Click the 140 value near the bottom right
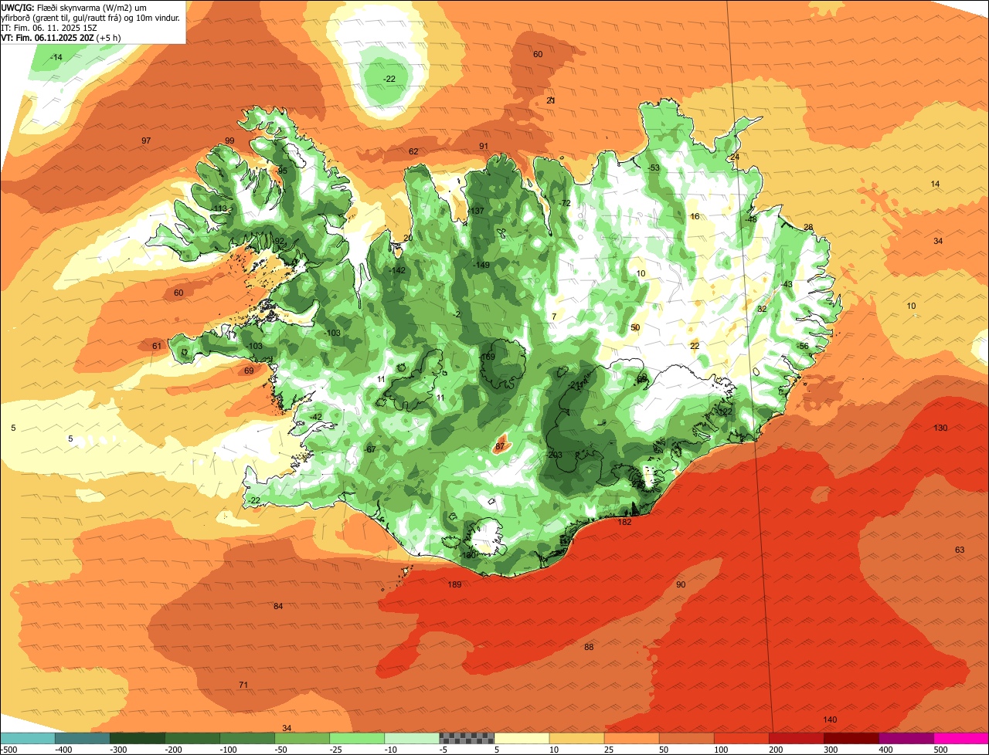989x755 pixels. (830, 719)
